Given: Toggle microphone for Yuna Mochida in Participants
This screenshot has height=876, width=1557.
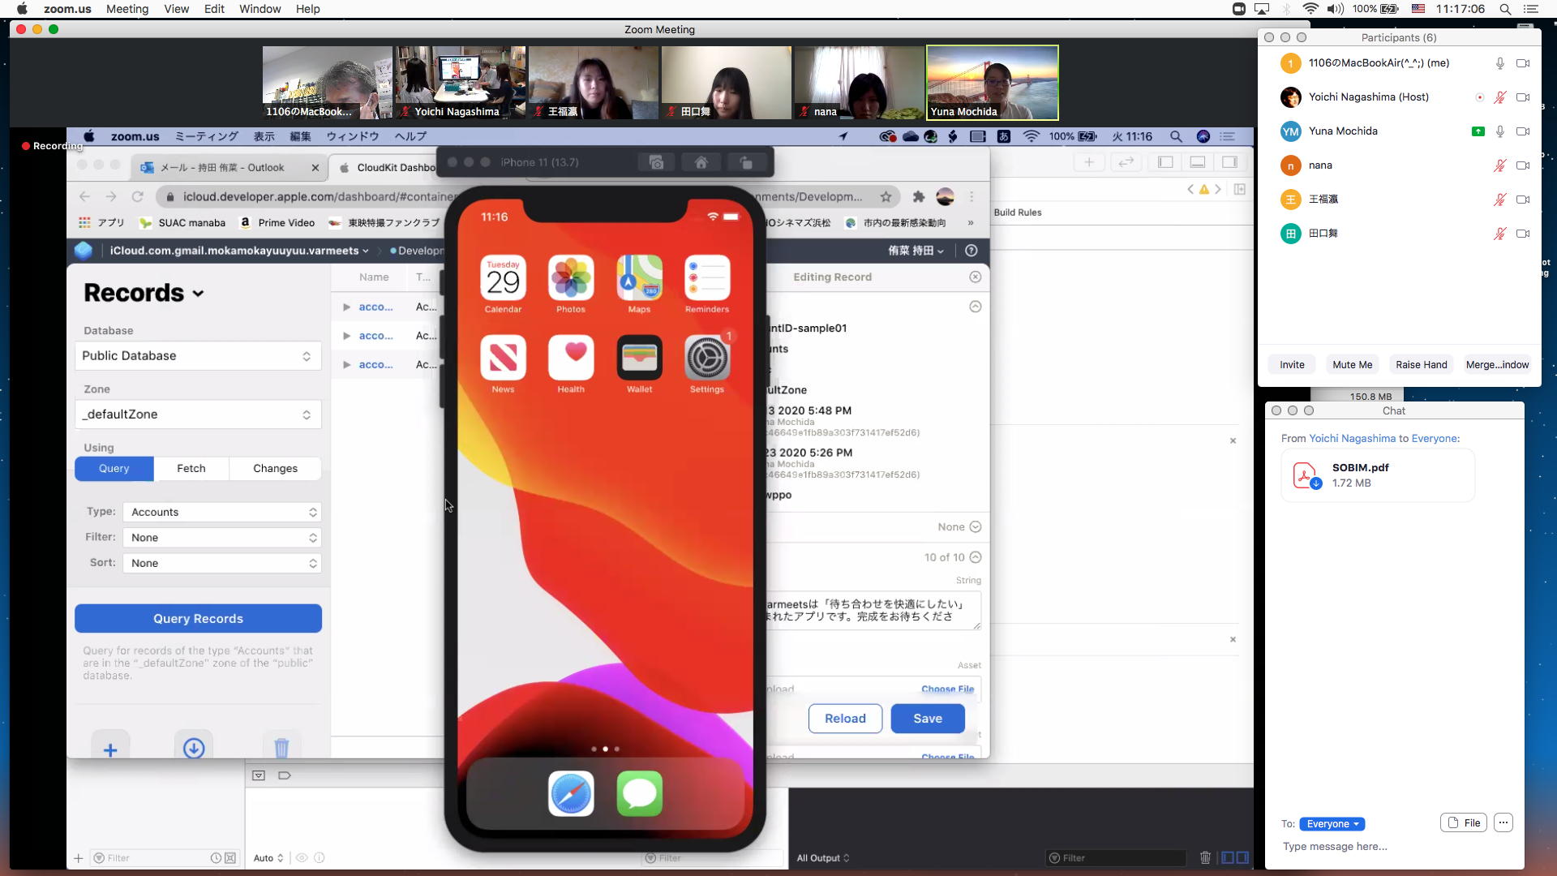Looking at the screenshot, I should [x=1500, y=131].
